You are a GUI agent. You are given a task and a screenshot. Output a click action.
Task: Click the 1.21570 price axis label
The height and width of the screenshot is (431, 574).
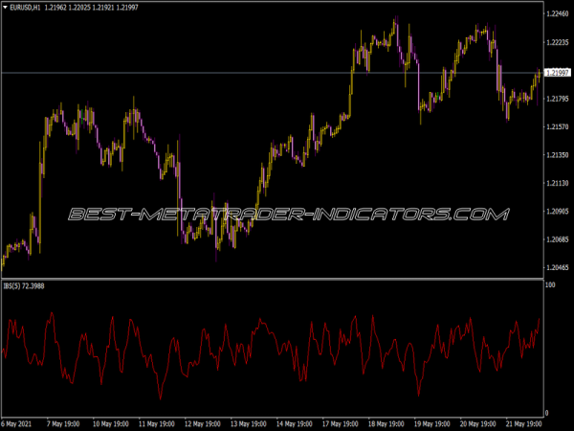(557, 127)
